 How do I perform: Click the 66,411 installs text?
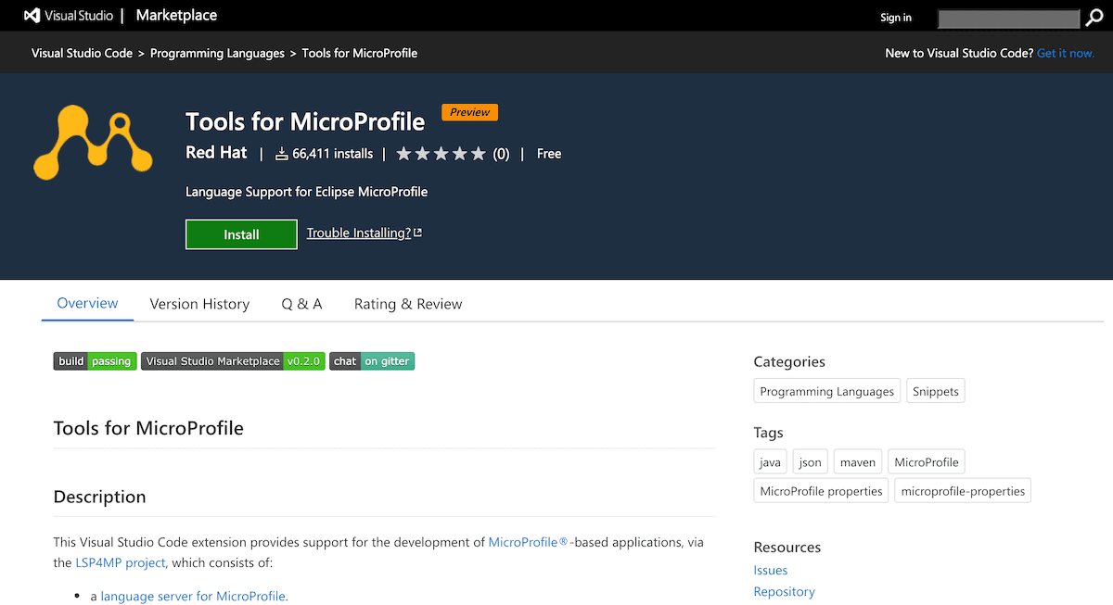333,154
